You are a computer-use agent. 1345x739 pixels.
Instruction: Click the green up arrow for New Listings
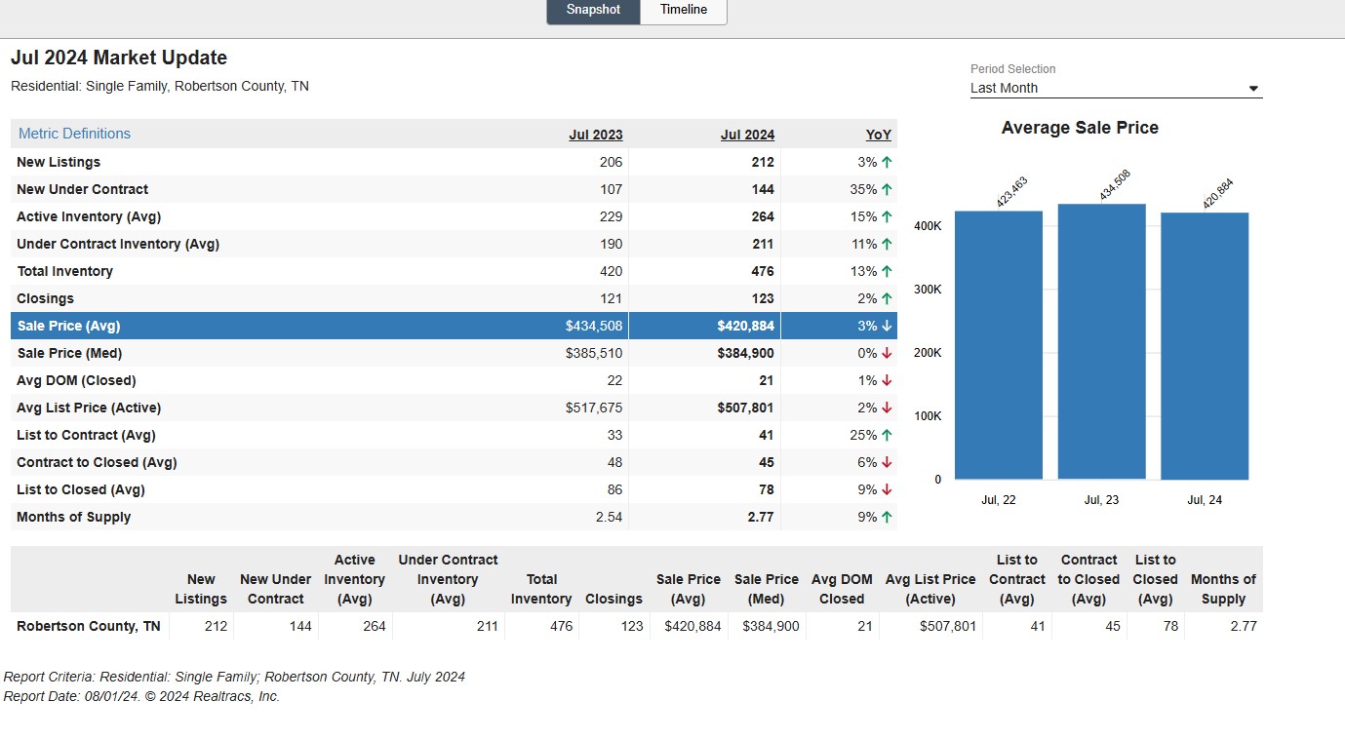(x=887, y=162)
